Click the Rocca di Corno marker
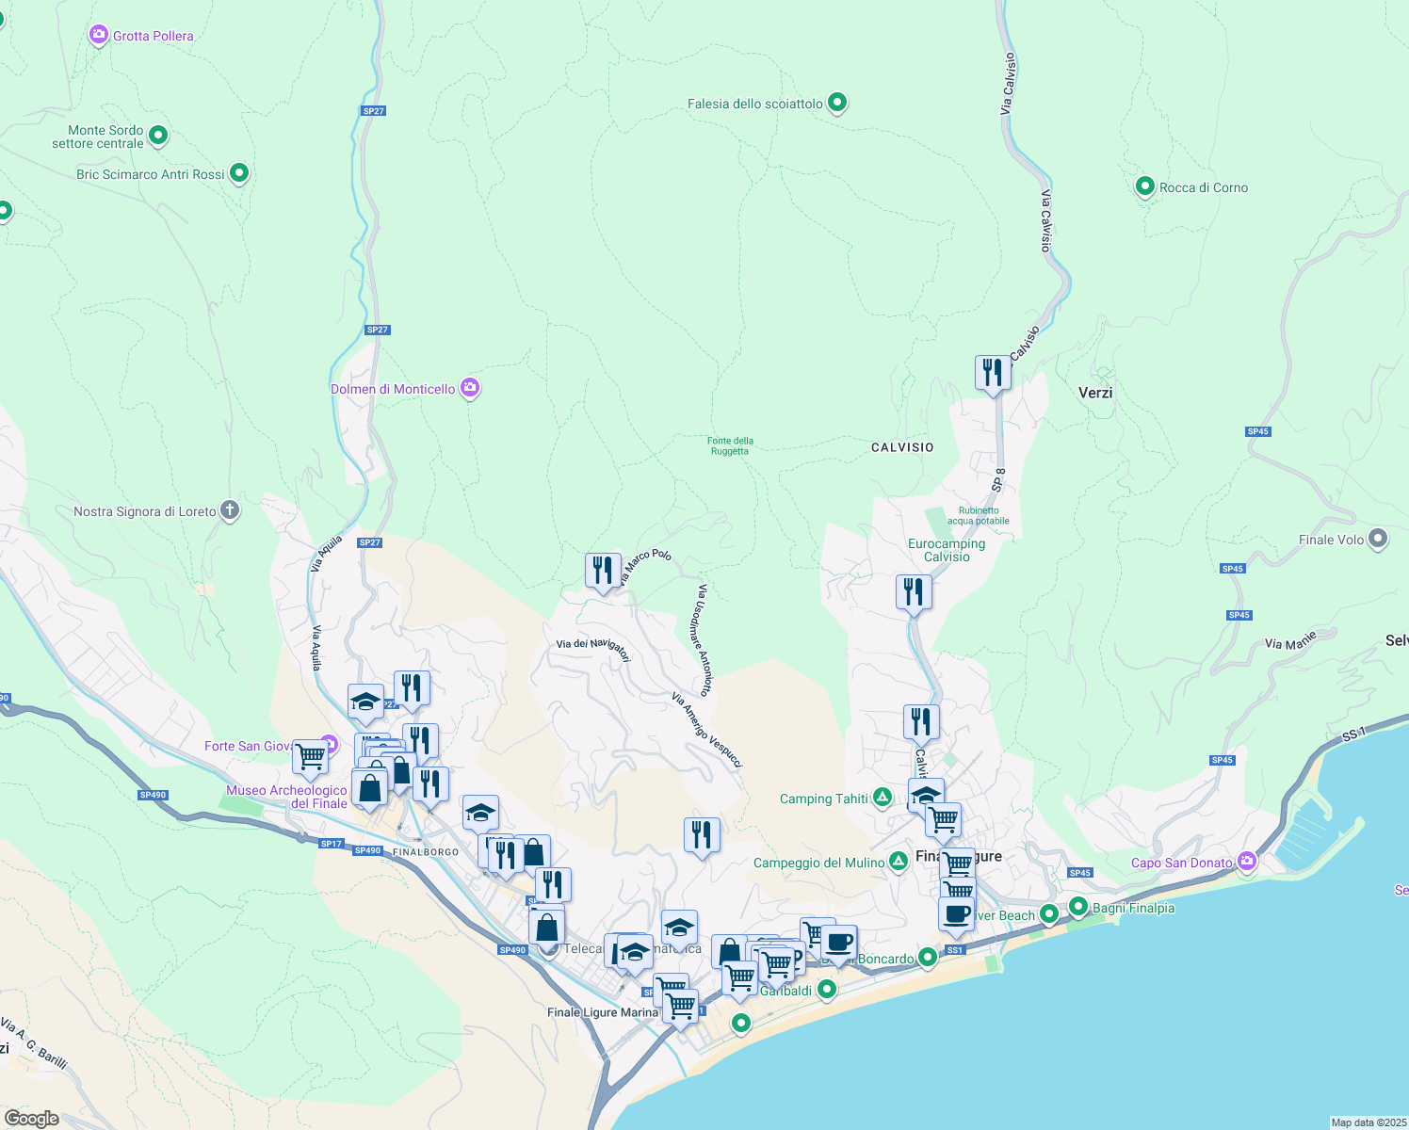1409x1130 pixels. (1144, 186)
